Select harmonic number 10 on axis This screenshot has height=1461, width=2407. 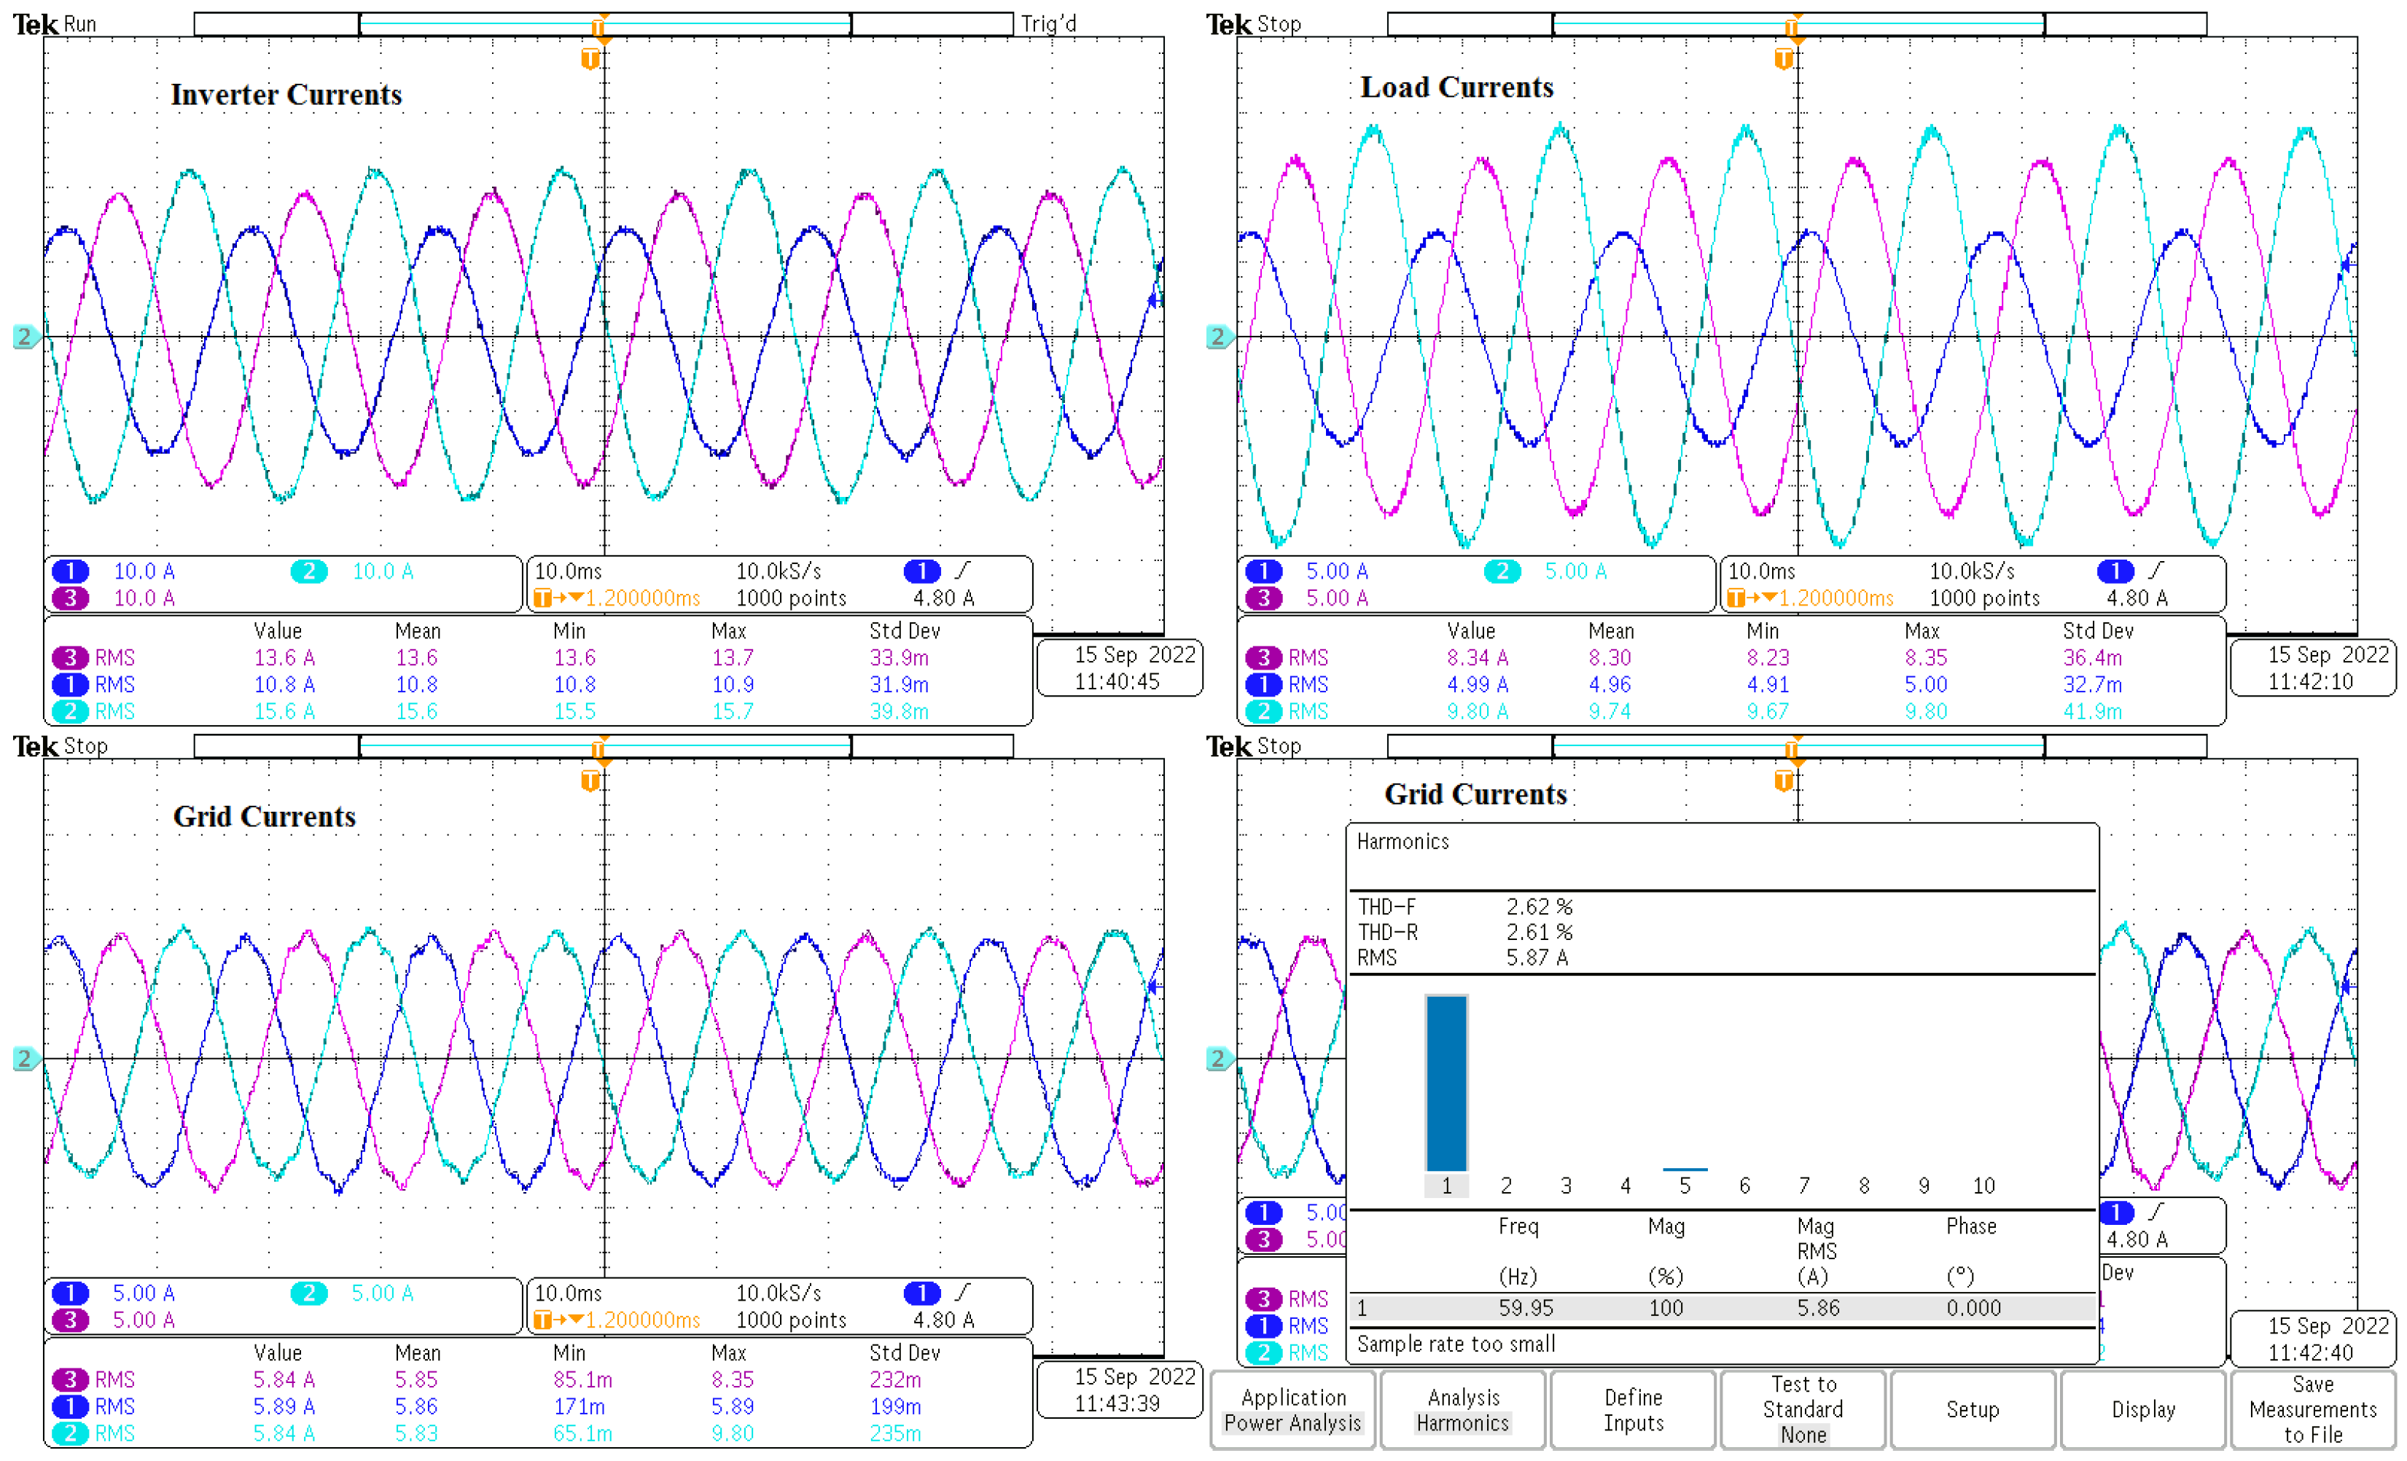[x=1983, y=1186]
